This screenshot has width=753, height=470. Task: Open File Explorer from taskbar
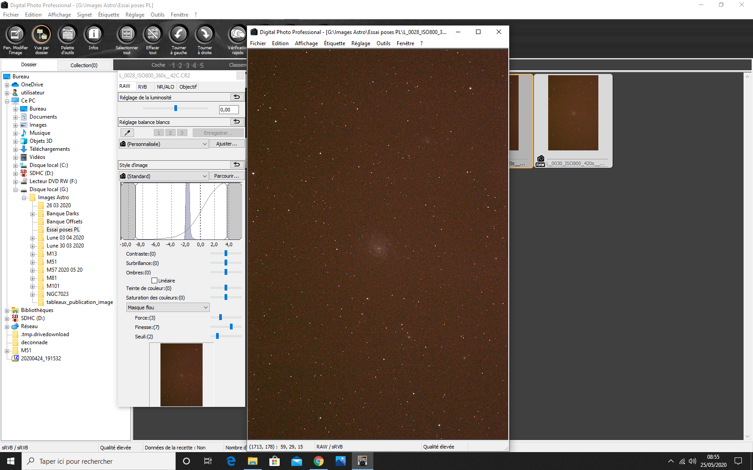point(253,461)
